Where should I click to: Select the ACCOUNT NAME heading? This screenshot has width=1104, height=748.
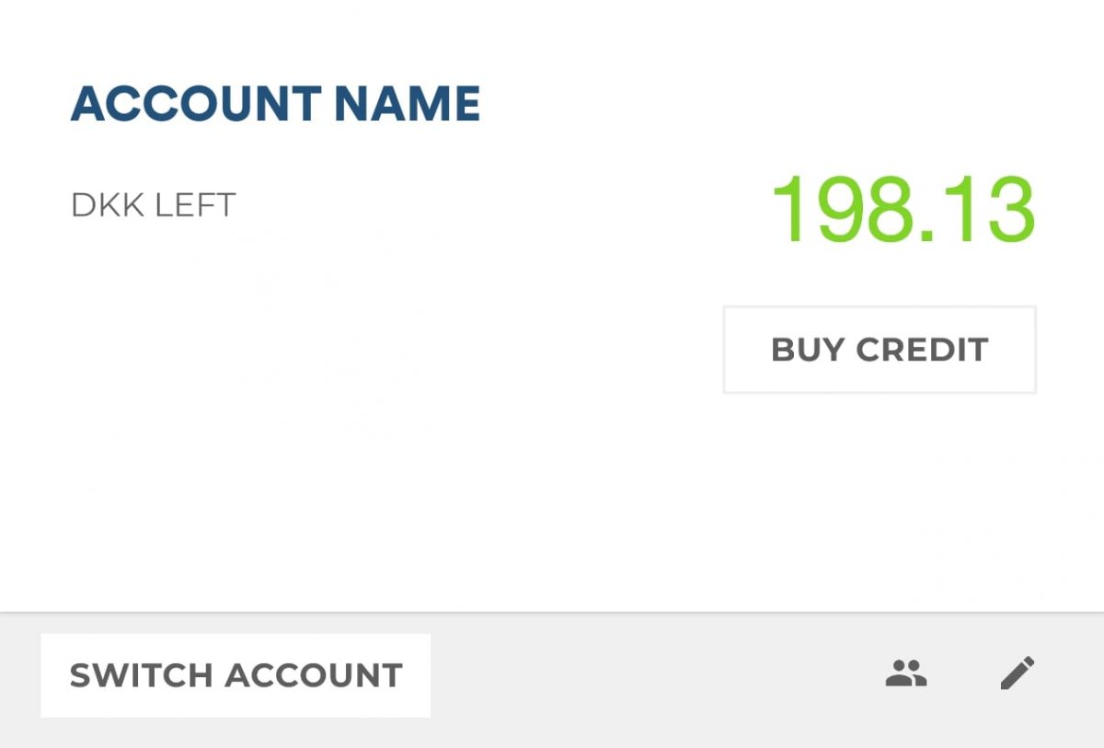point(275,104)
